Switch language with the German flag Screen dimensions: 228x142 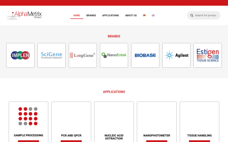(144, 16)
